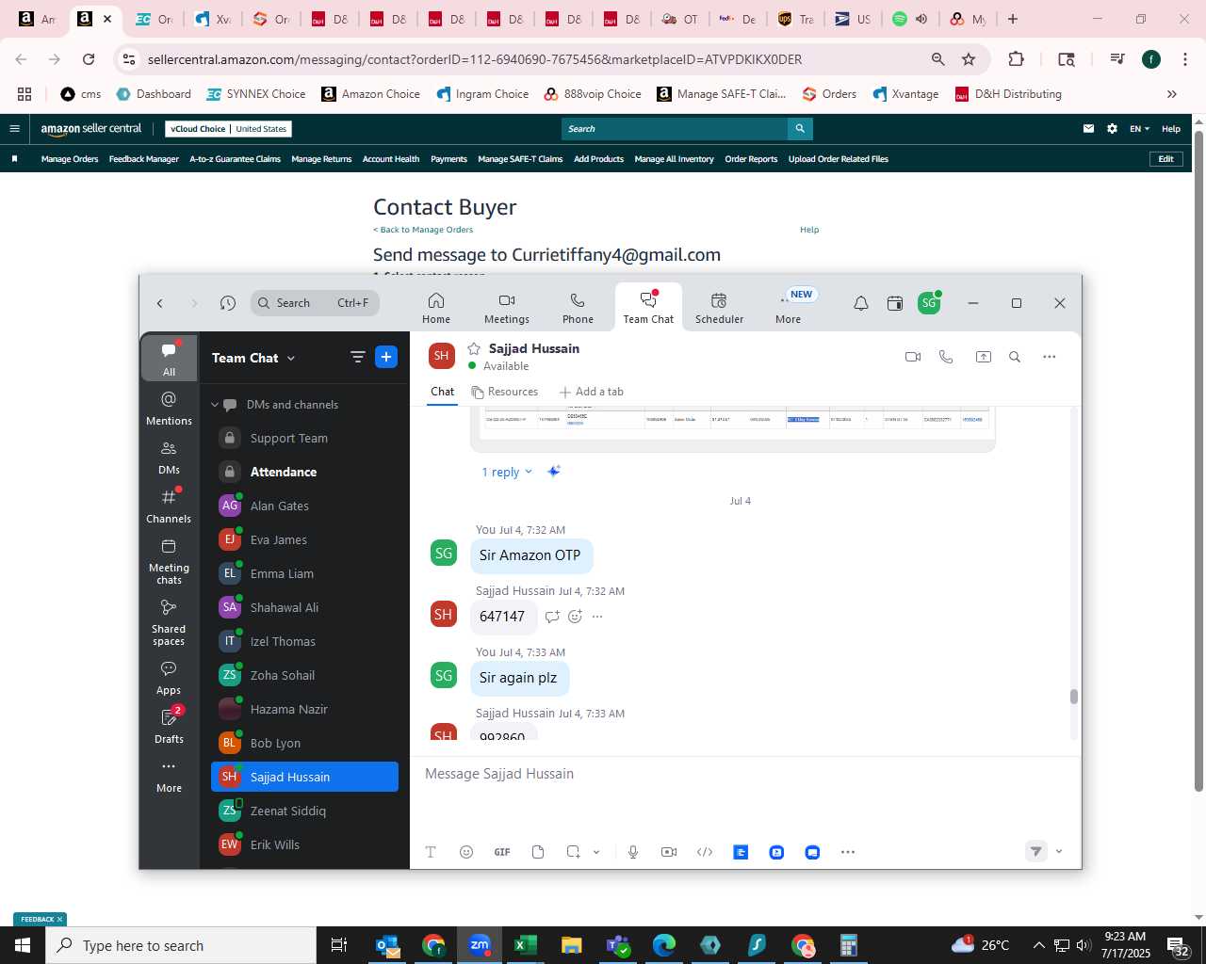This screenshot has width=1206, height=964.
Task: Insert code snippet icon
Action: [x=705, y=852]
